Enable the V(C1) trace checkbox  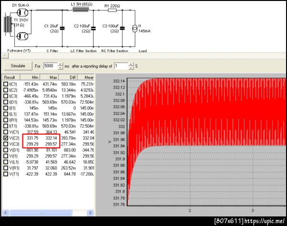6,132
